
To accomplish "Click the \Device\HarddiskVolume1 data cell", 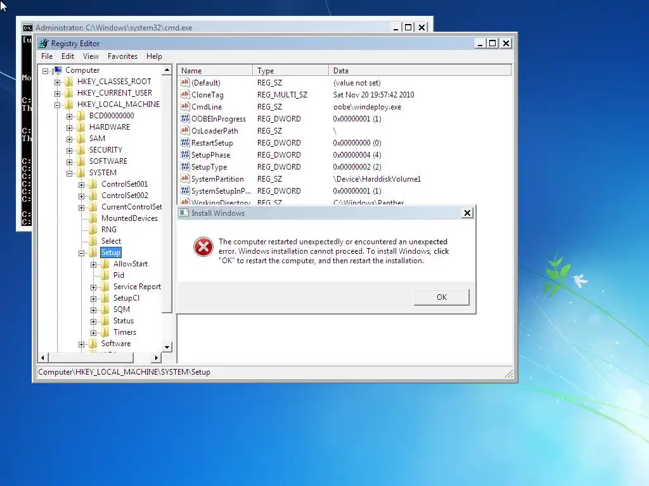I will (376, 179).
